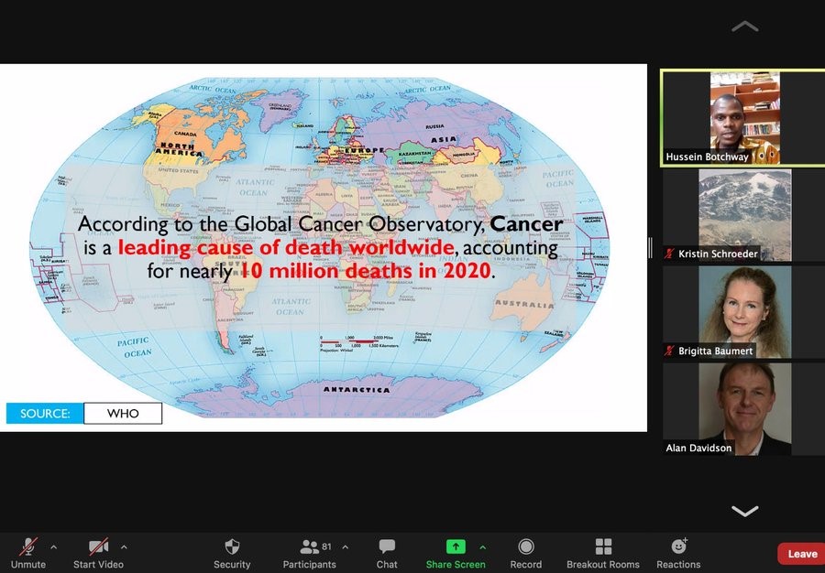Open share options caret beside Share Screen

tap(483, 547)
